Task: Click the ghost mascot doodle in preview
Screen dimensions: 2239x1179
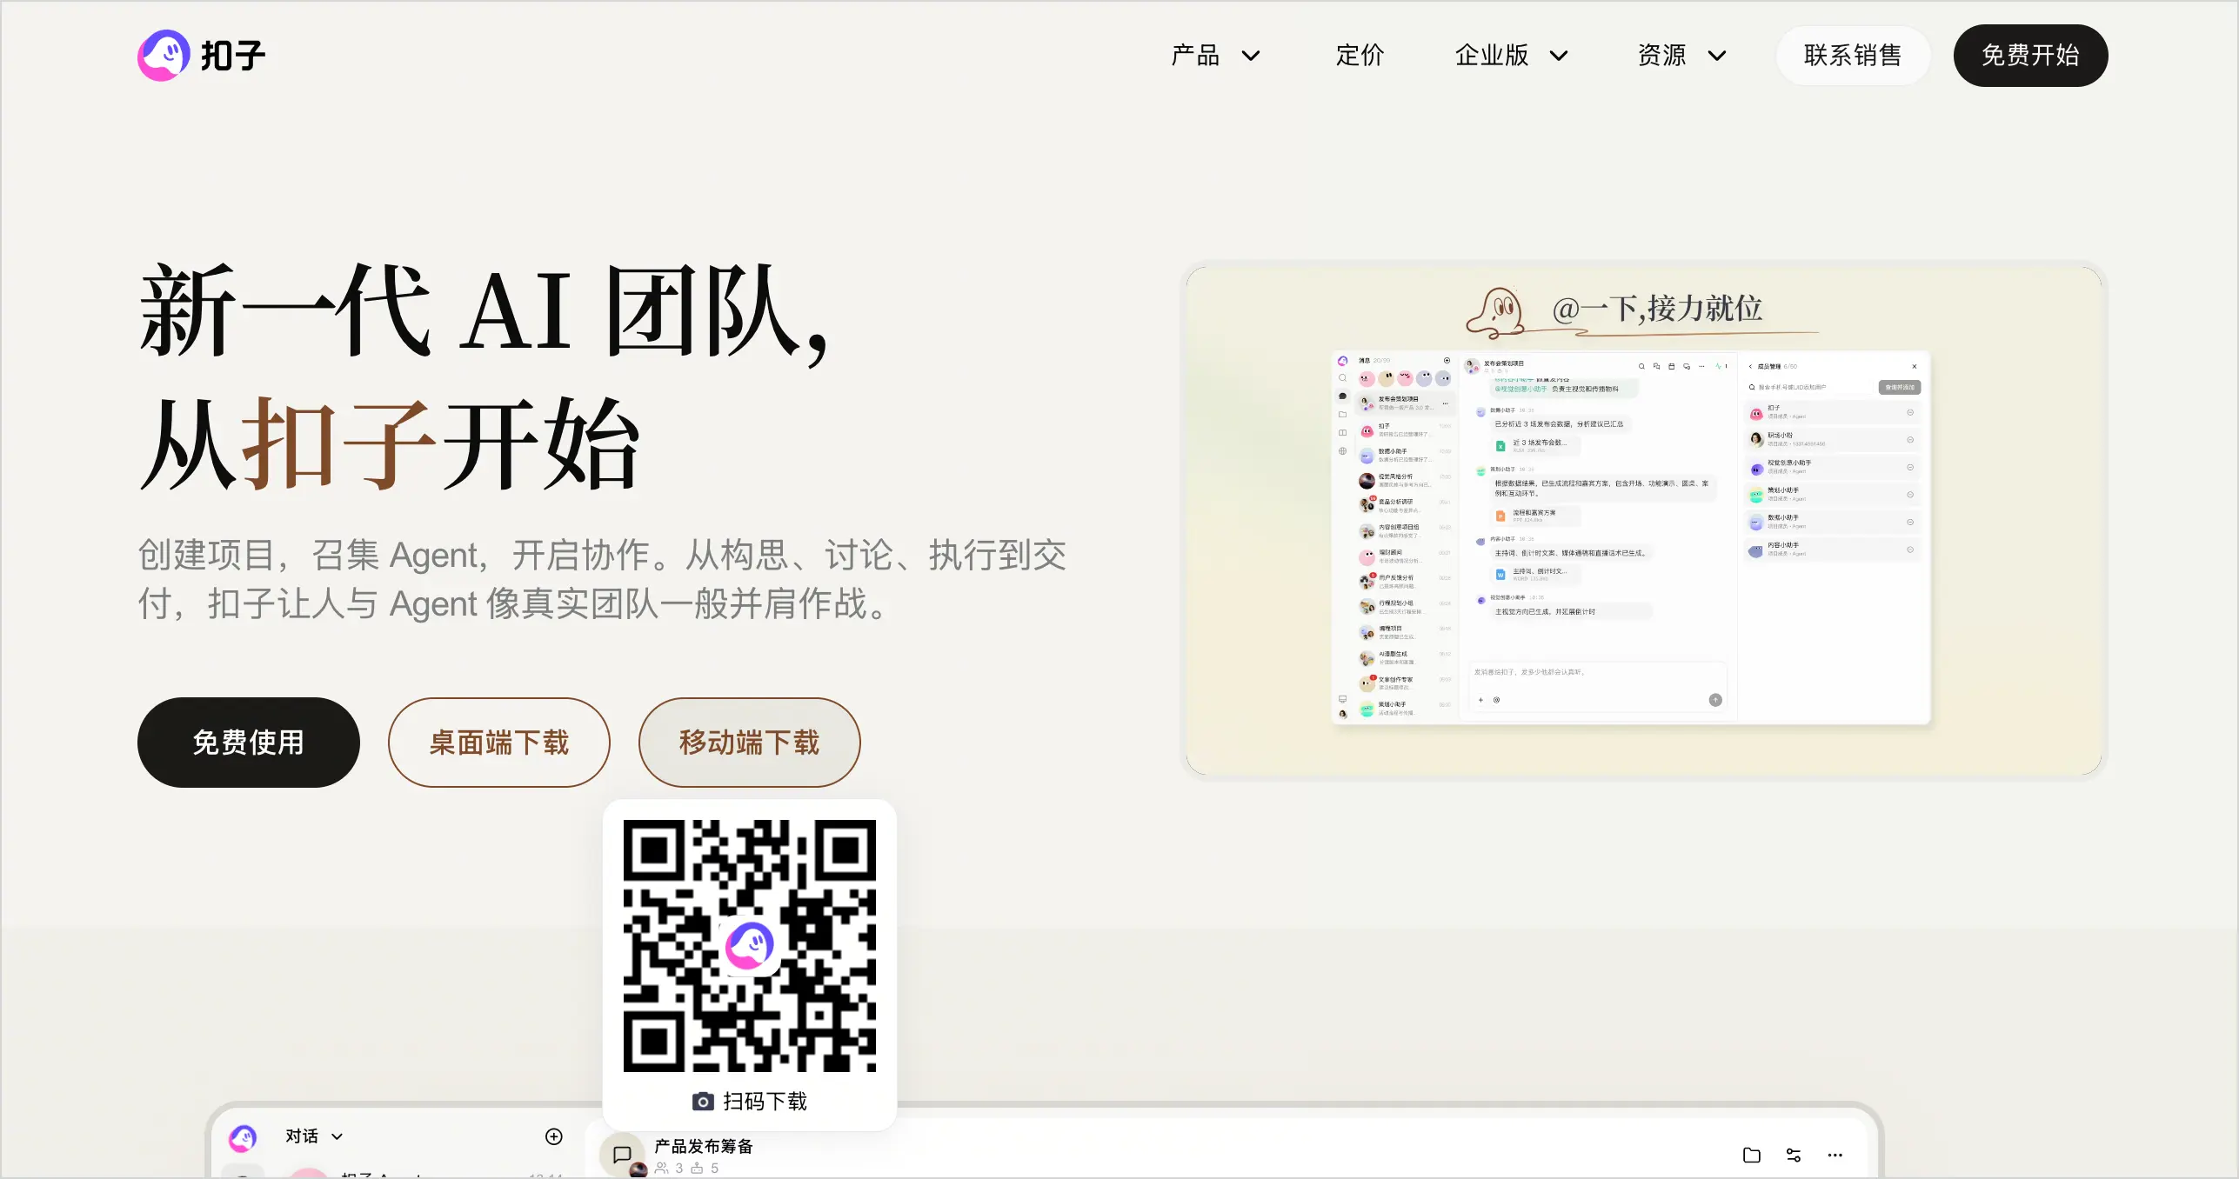Action: tap(1496, 313)
